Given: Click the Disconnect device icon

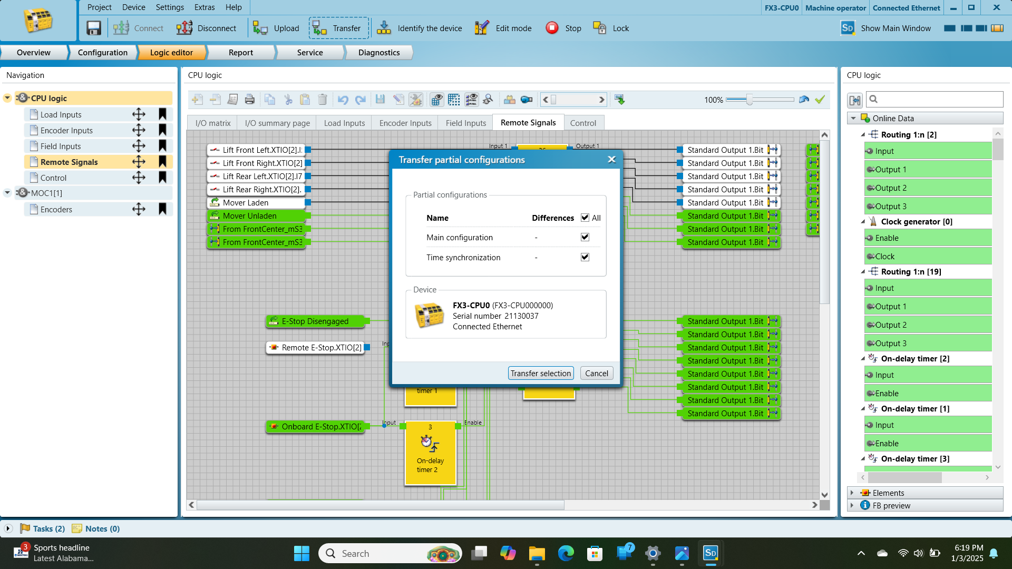Looking at the screenshot, I should (184, 28).
